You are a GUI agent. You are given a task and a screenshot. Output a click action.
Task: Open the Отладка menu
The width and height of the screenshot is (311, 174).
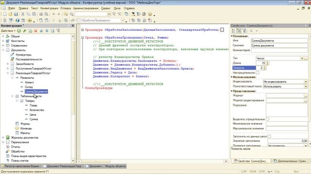(66, 8)
